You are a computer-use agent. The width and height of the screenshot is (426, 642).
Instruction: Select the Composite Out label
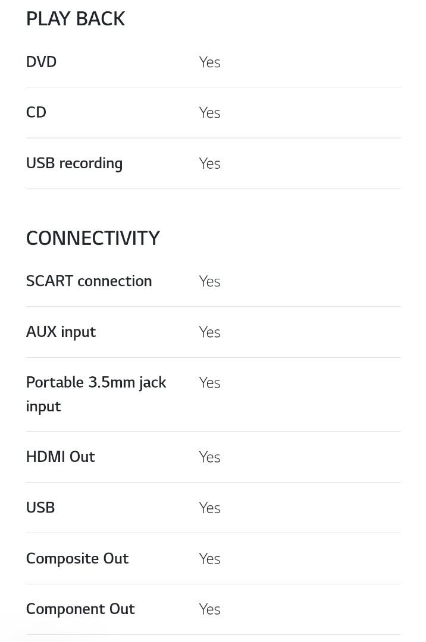click(77, 558)
